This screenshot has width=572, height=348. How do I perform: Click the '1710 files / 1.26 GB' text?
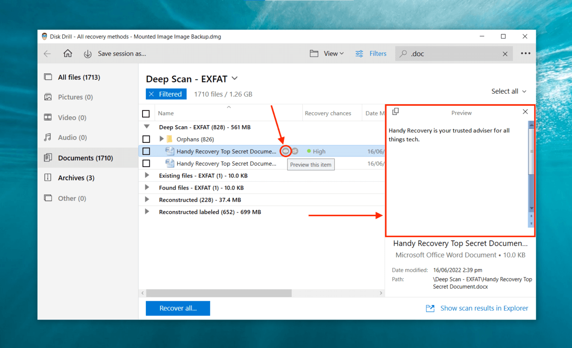pos(223,94)
